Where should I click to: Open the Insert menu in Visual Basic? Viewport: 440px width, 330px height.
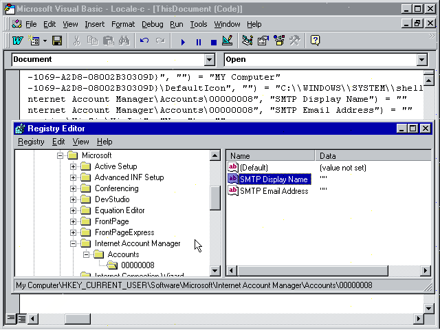coord(95,25)
